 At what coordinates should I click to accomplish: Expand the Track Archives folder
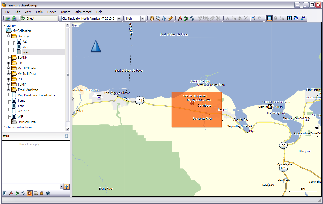9,90
